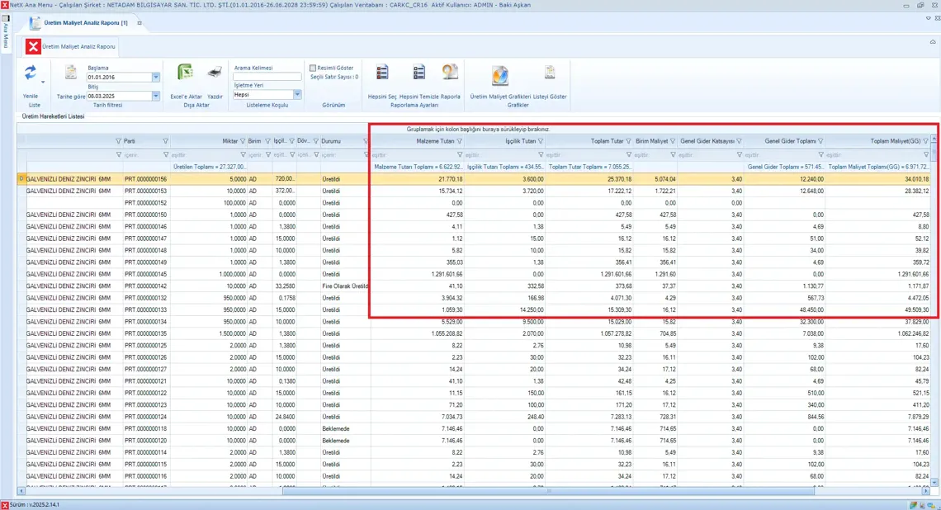The image size is (941, 510).
Task: Open the İşletme Yeri Hepsi combo box
Action: tap(297, 94)
